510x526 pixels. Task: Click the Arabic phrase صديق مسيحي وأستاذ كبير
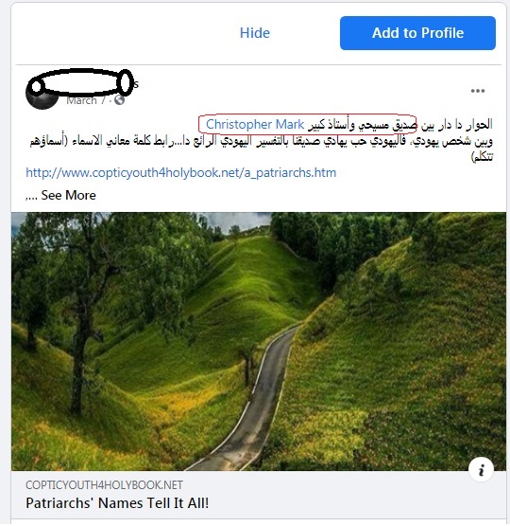(363, 125)
